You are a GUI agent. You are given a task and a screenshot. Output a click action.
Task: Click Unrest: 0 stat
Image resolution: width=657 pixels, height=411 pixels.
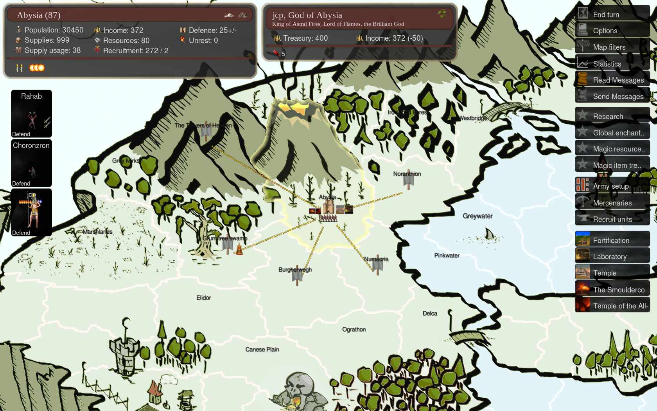click(199, 40)
